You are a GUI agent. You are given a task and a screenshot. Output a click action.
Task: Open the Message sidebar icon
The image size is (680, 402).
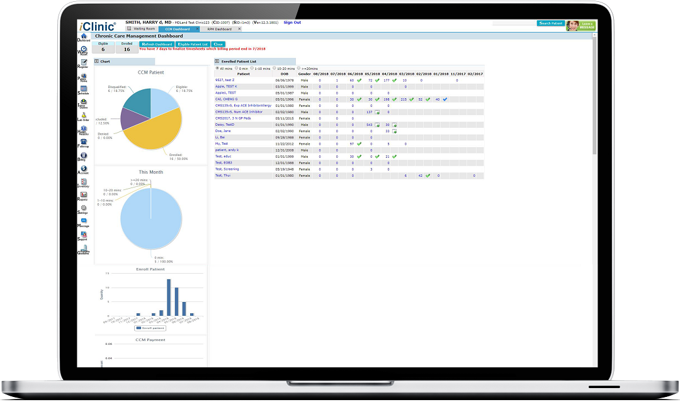coord(84,222)
